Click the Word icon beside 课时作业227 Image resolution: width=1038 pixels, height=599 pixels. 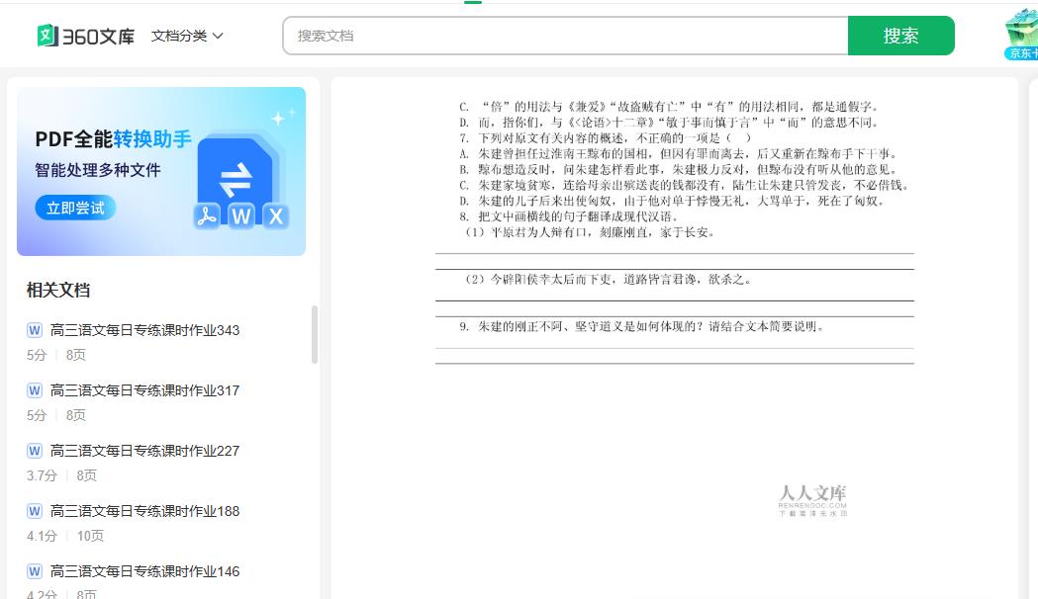[35, 451]
